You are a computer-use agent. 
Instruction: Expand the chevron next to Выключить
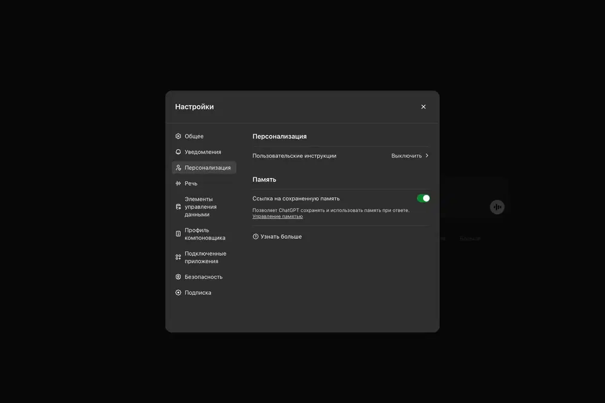[x=427, y=156]
